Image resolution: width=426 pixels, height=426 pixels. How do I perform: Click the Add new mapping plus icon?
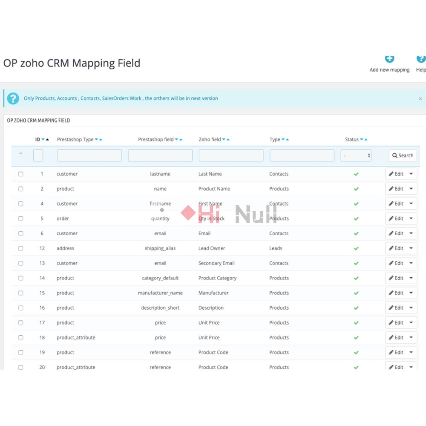389,59
